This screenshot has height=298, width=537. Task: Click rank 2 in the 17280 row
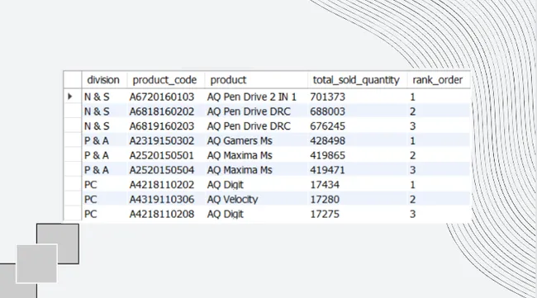click(x=413, y=200)
